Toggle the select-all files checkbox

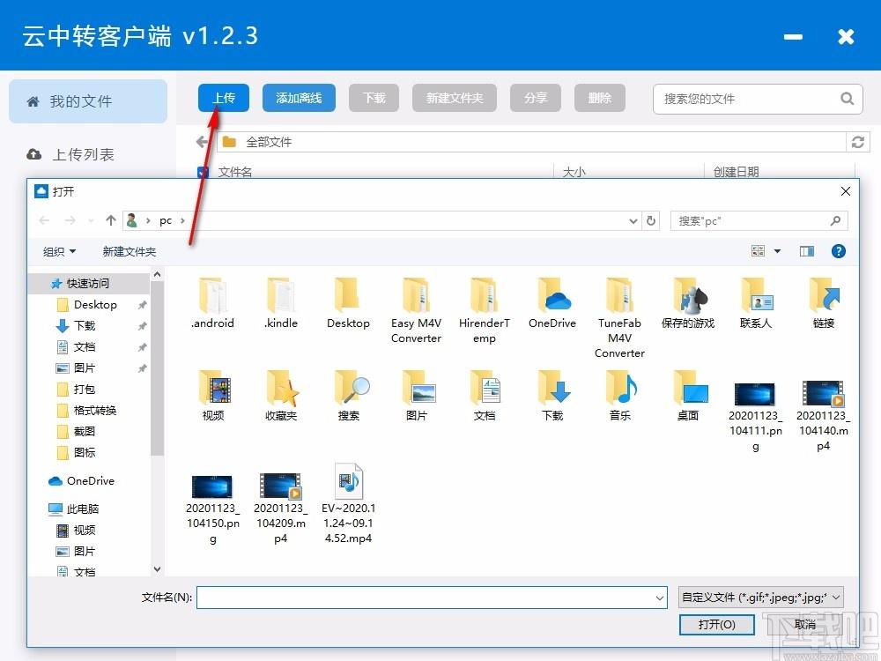[x=203, y=172]
